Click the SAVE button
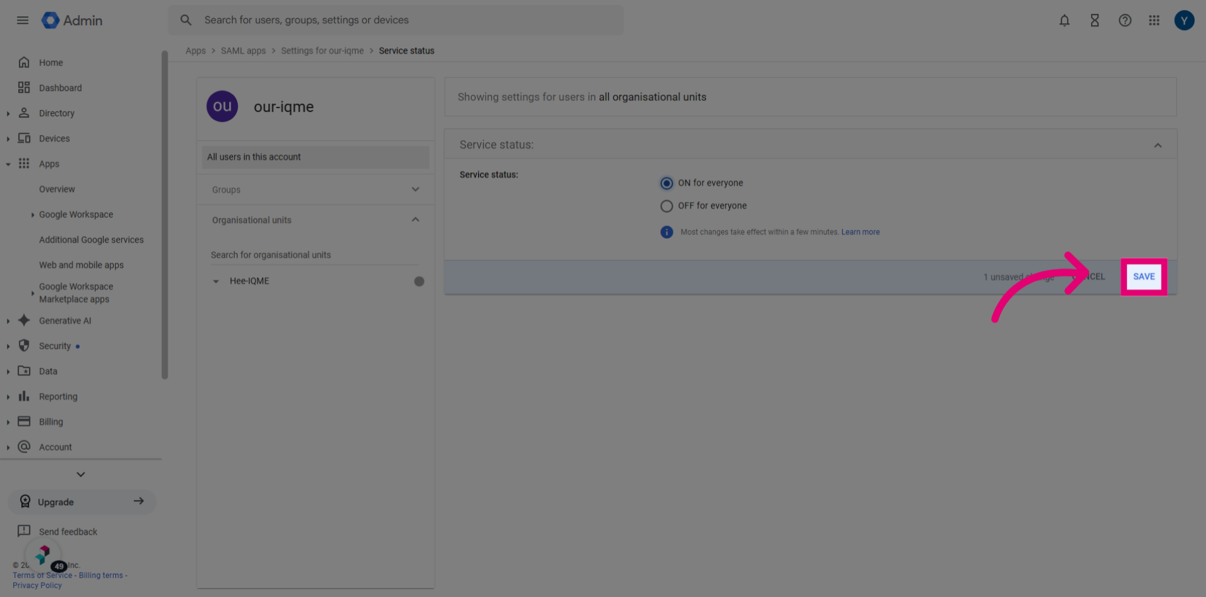The width and height of the screenshot is (1206, 597). coord(1144,277)
